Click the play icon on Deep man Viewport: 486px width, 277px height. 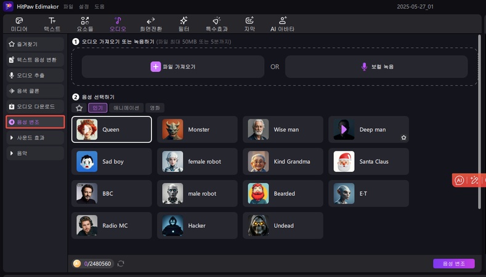pyautogui.click(x=344, y=129)
